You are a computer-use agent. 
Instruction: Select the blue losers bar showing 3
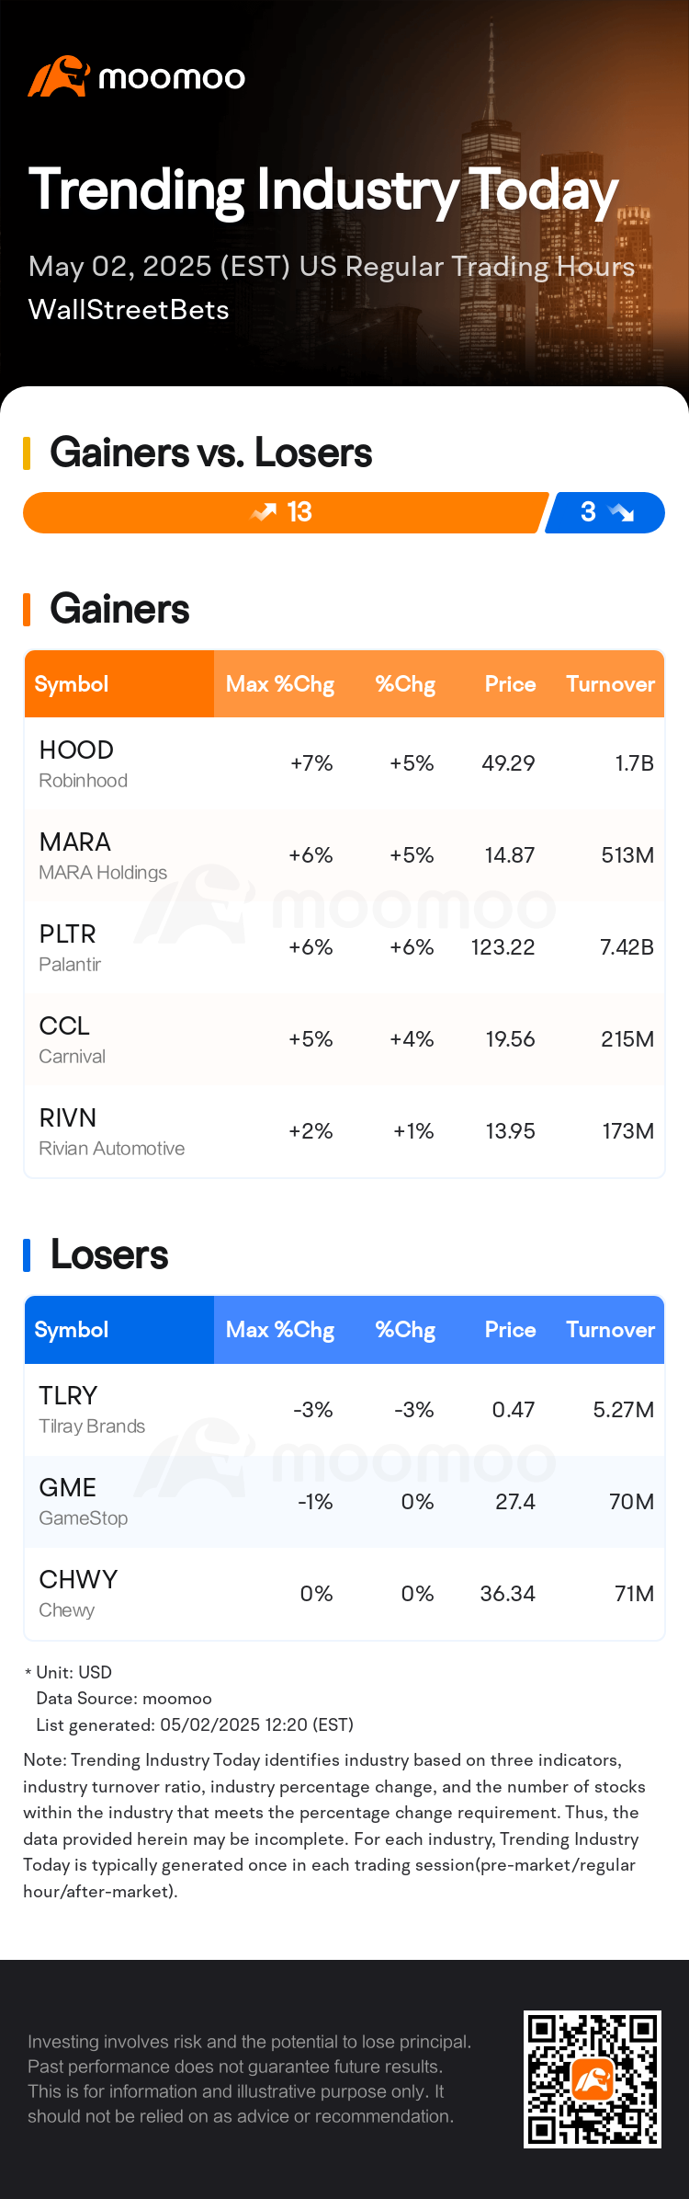point(605,512)
